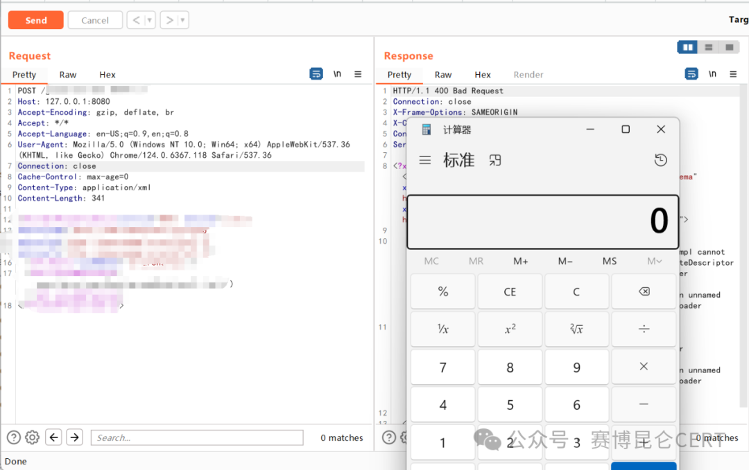The image size is (749, 470).
Task: Open the back history dropdown arrow
Action: click(x=150, y=20)
